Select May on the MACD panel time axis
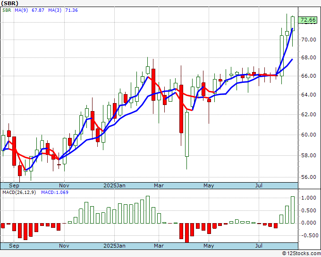321x257 pixels. click(209, 246)
